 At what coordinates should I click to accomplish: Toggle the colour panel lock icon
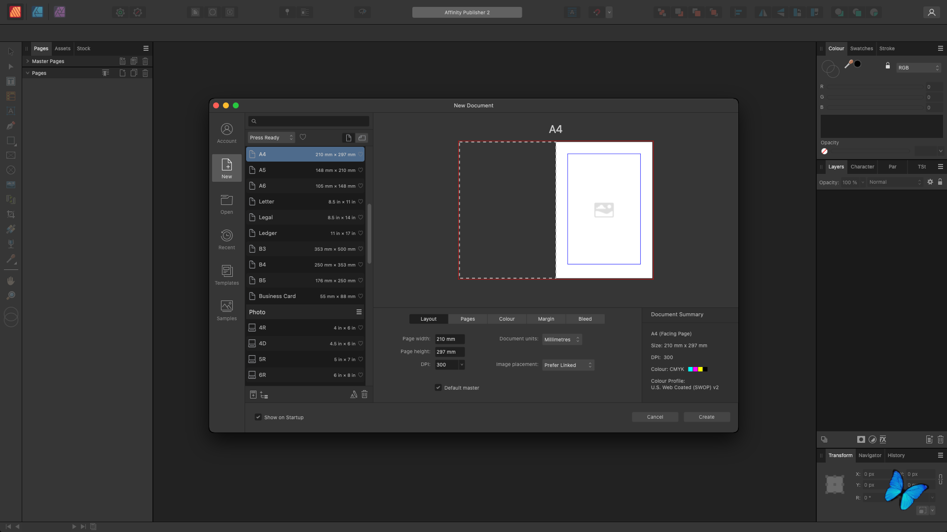coord(888,66)
